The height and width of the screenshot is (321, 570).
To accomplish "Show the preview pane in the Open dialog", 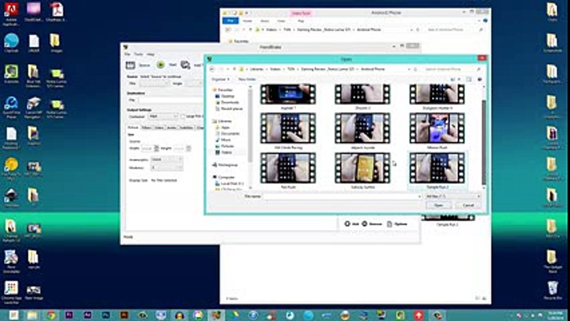I will [x=469, y=79].
